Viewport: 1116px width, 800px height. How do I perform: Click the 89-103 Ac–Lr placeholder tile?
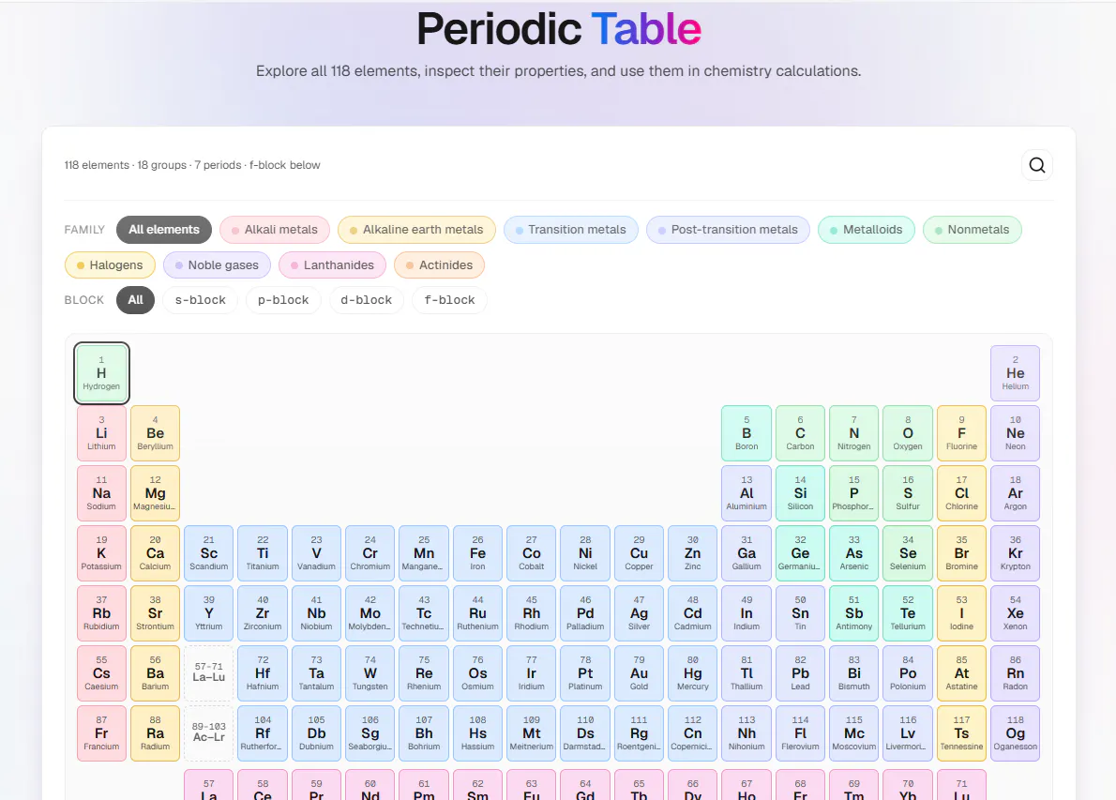coord(208,733)
